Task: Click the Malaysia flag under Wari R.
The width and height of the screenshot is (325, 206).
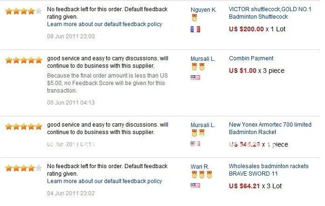Action: point(195,185)
